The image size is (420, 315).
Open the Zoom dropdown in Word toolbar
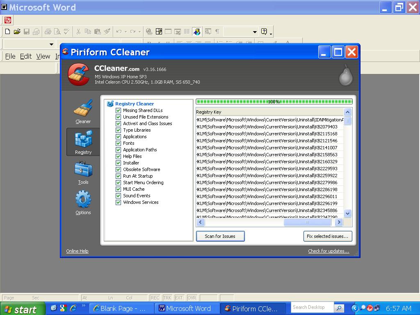click(x=255, y=32)
